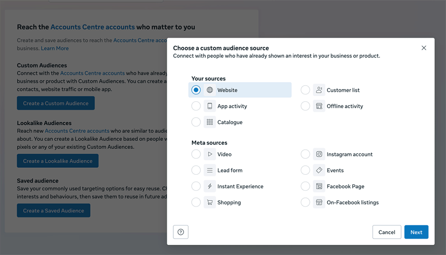Open the Learn More link
Screen dimensions: 446x255
pyautogui.click(x=54, y=48)
